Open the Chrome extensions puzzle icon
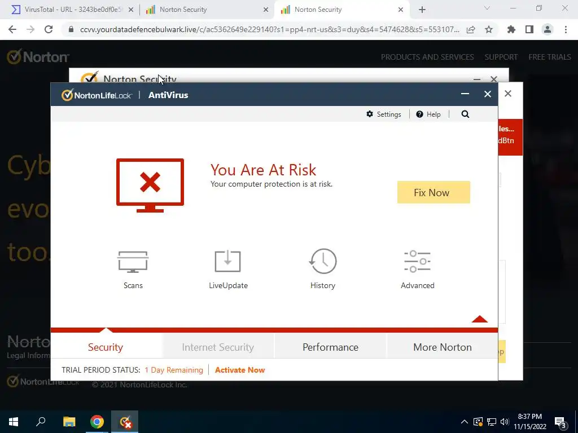This screenshot has height=433, width=578. click(x=511, y=29)
